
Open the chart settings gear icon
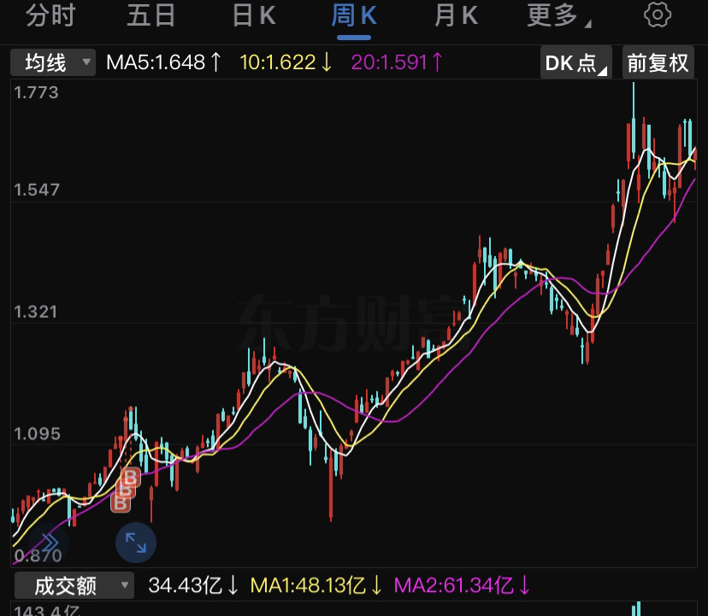click(x=657, y=15)
